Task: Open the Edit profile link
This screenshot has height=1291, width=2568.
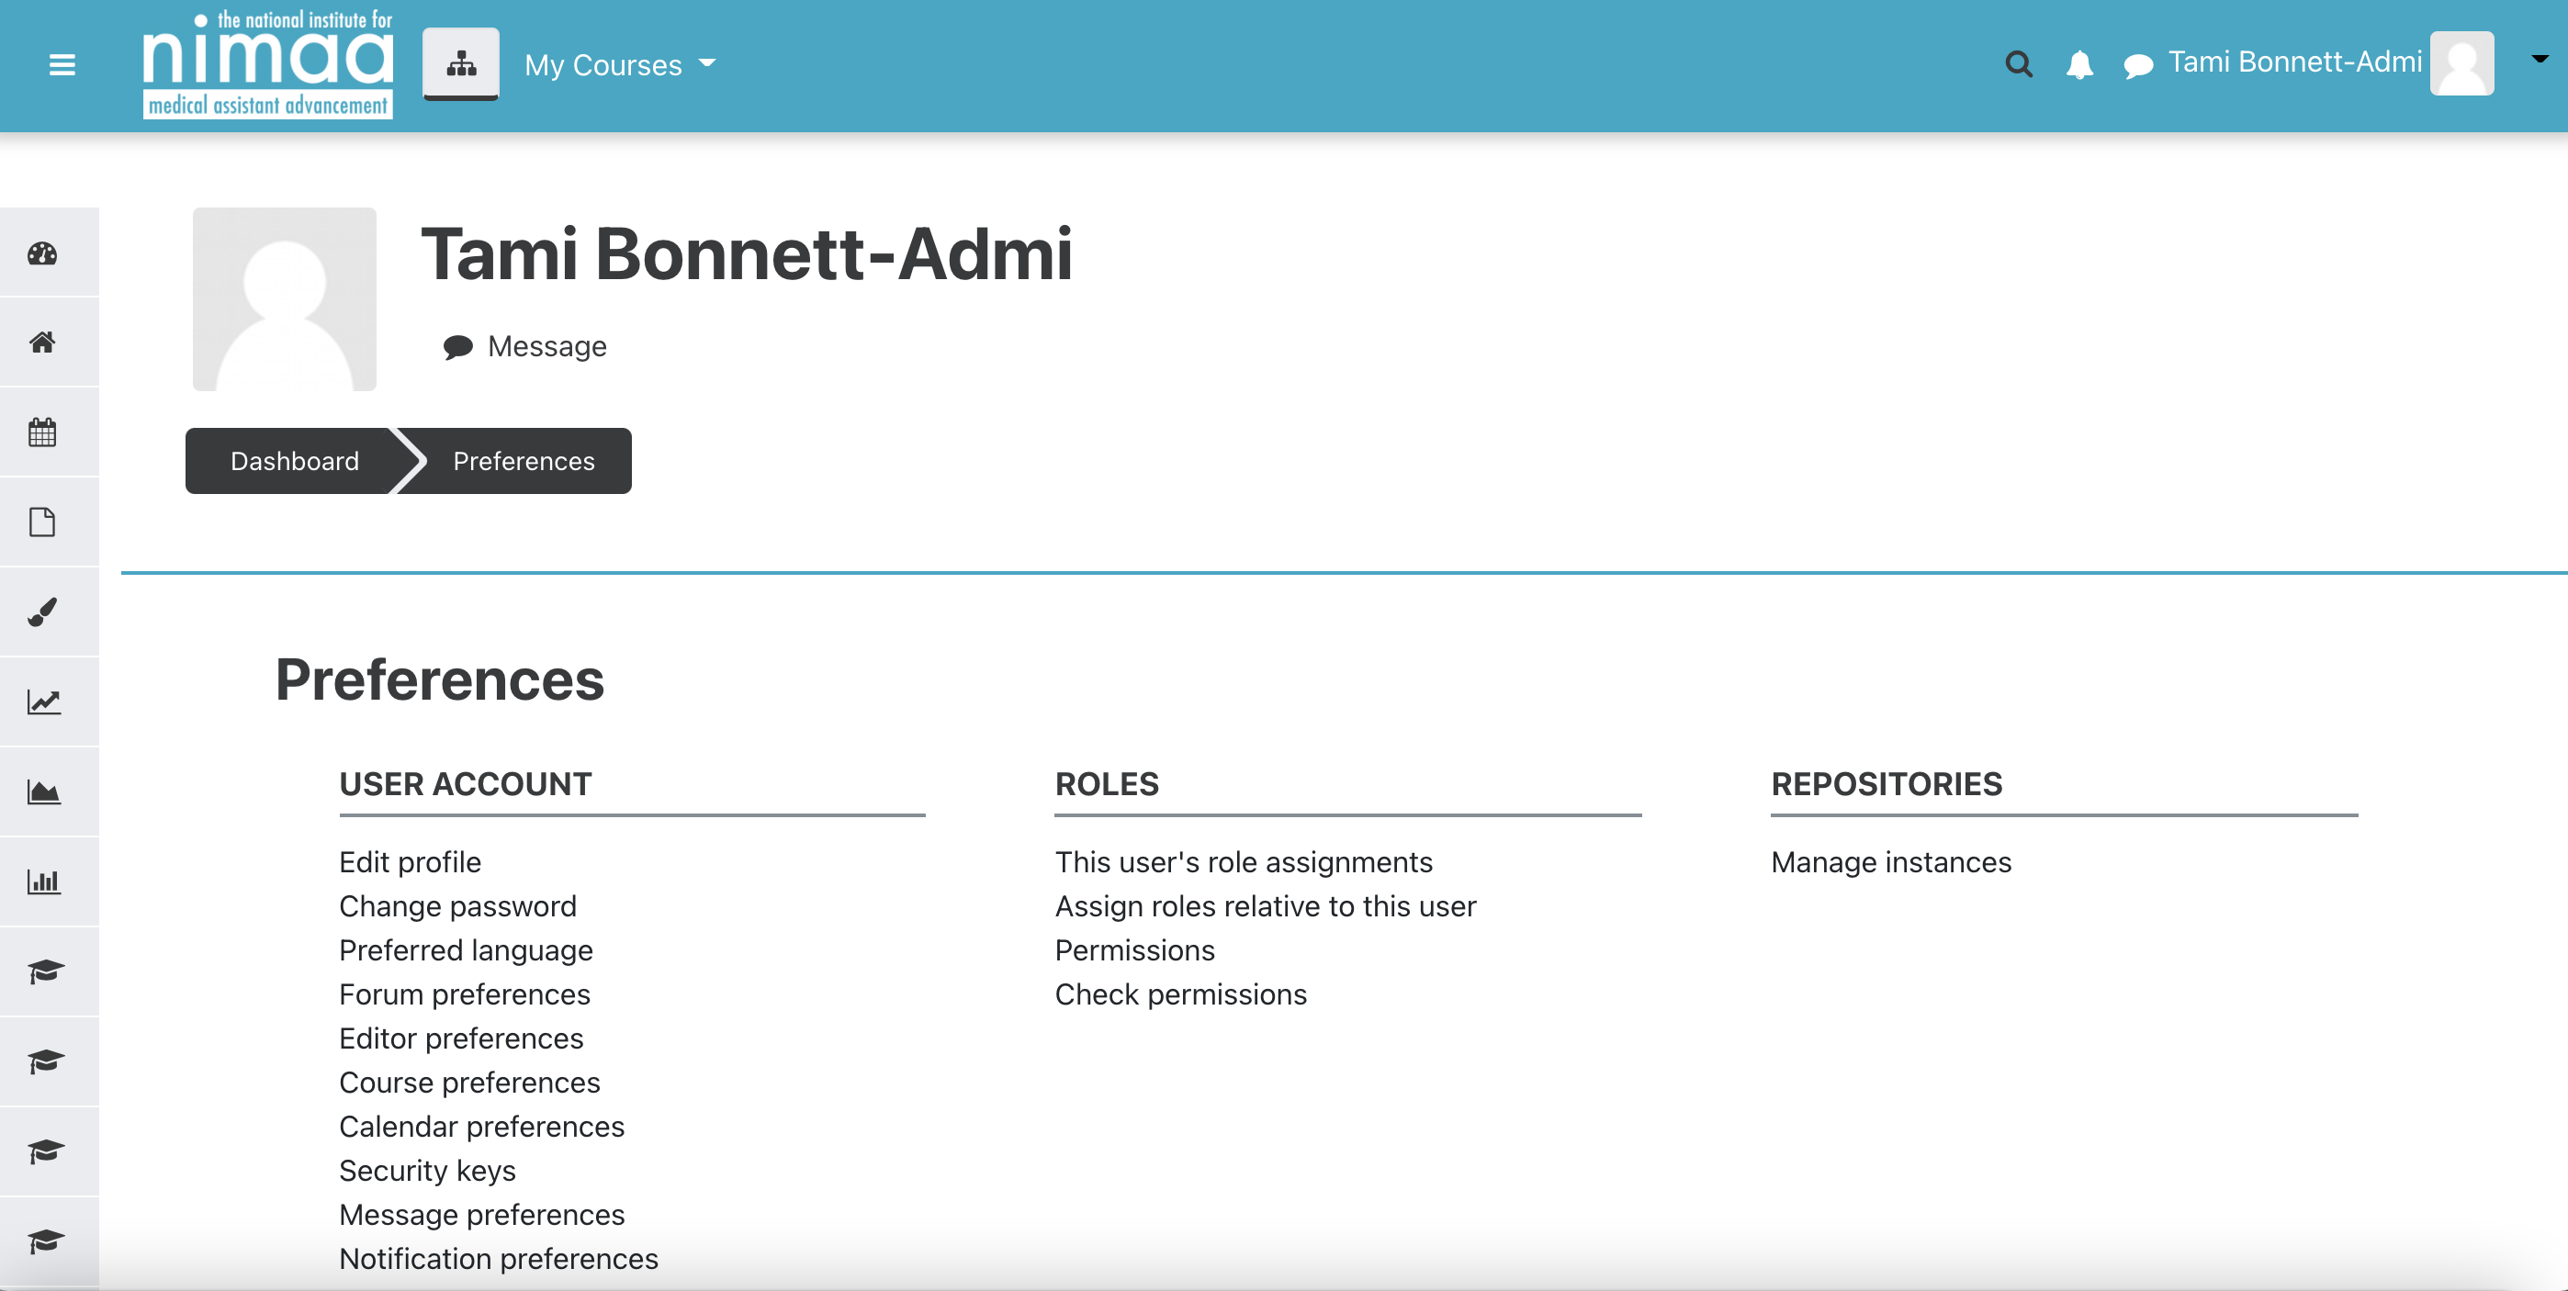Action: pos(410,861)
